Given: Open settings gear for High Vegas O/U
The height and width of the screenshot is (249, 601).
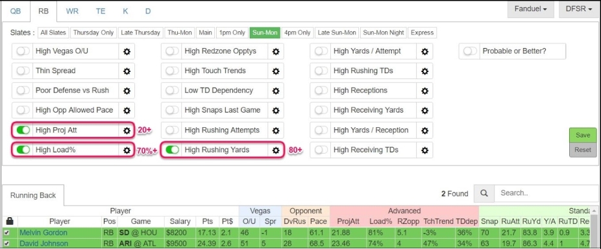Looking at the screenshot, I should (x=127, y=51).
